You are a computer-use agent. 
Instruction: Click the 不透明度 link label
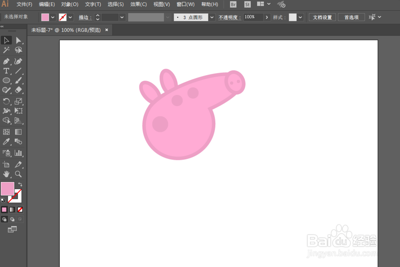pos(230,17)
